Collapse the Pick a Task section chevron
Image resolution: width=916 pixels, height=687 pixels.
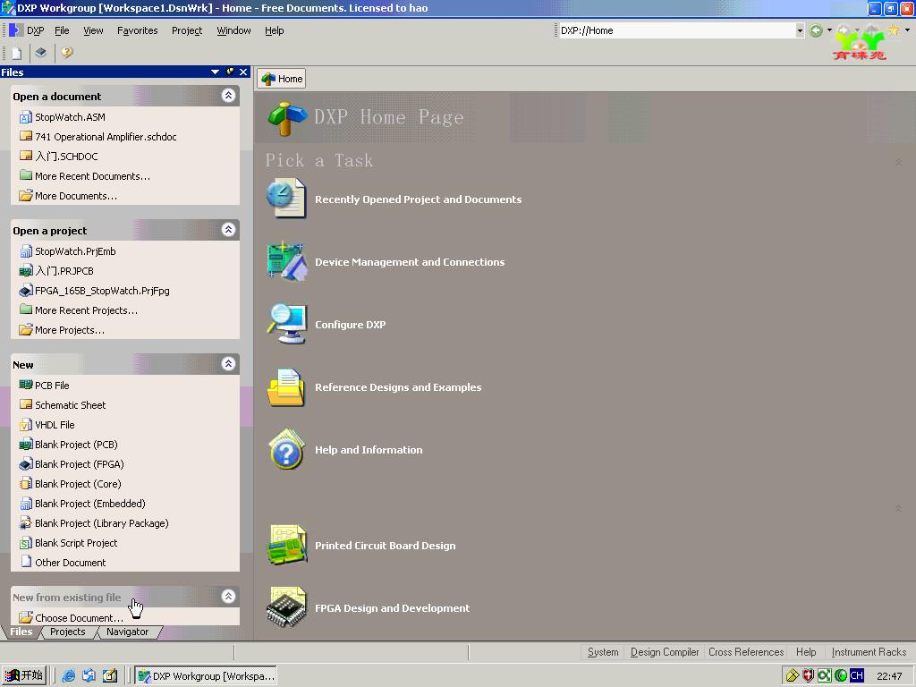coord(898,162)
